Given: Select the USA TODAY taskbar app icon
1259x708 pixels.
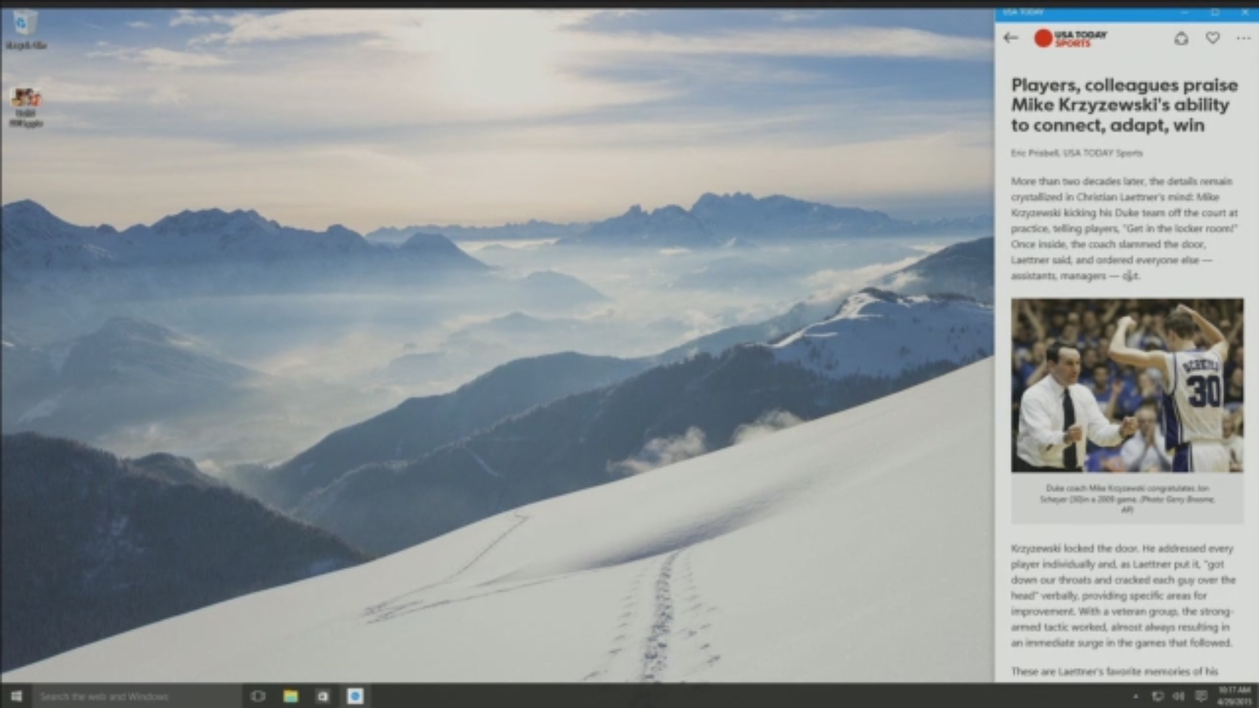Looking at the screenshot, I should point(355,696).
